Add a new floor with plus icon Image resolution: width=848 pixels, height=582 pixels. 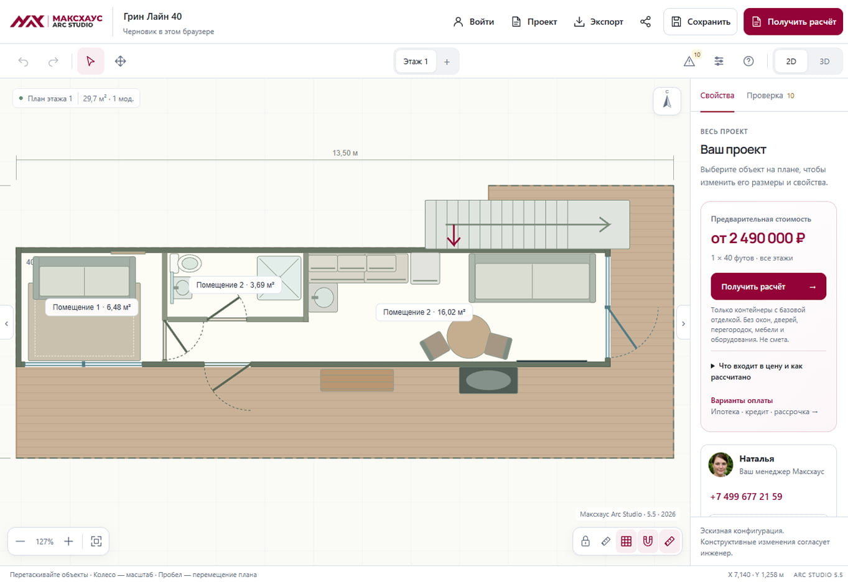[x=447, y=62]
